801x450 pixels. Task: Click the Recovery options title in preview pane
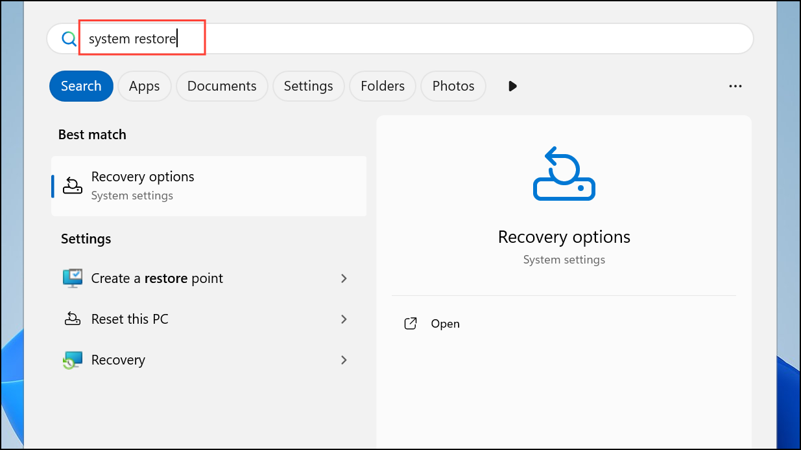click(564, 237)
